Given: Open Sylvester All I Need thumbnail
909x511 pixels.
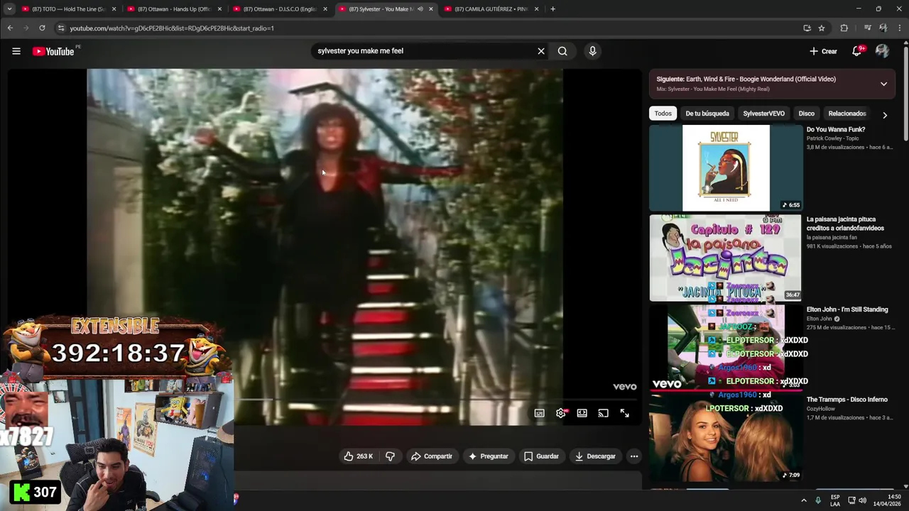Looking at the screenshot, I should pos(726,168).
